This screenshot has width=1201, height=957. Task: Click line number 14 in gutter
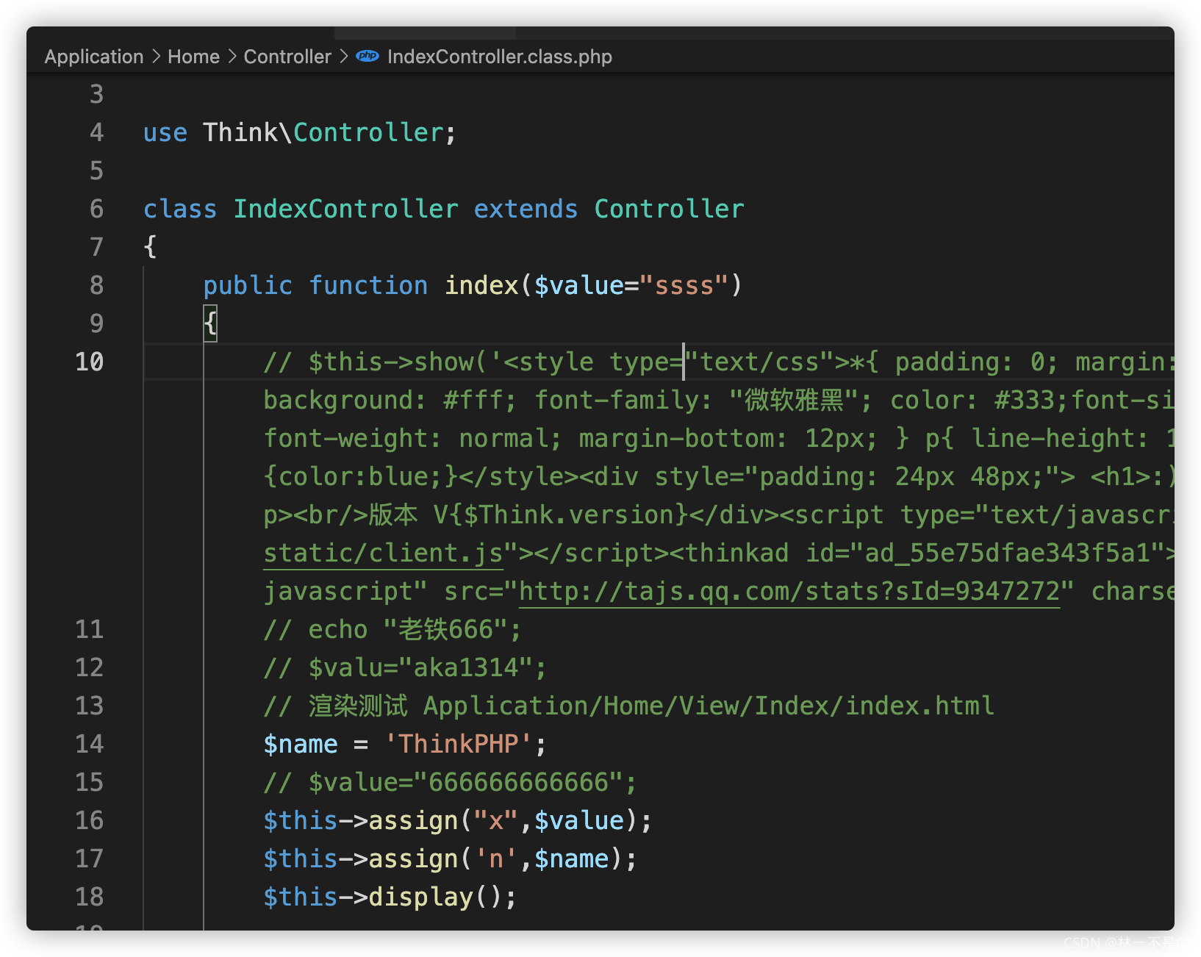click(90, 744)
